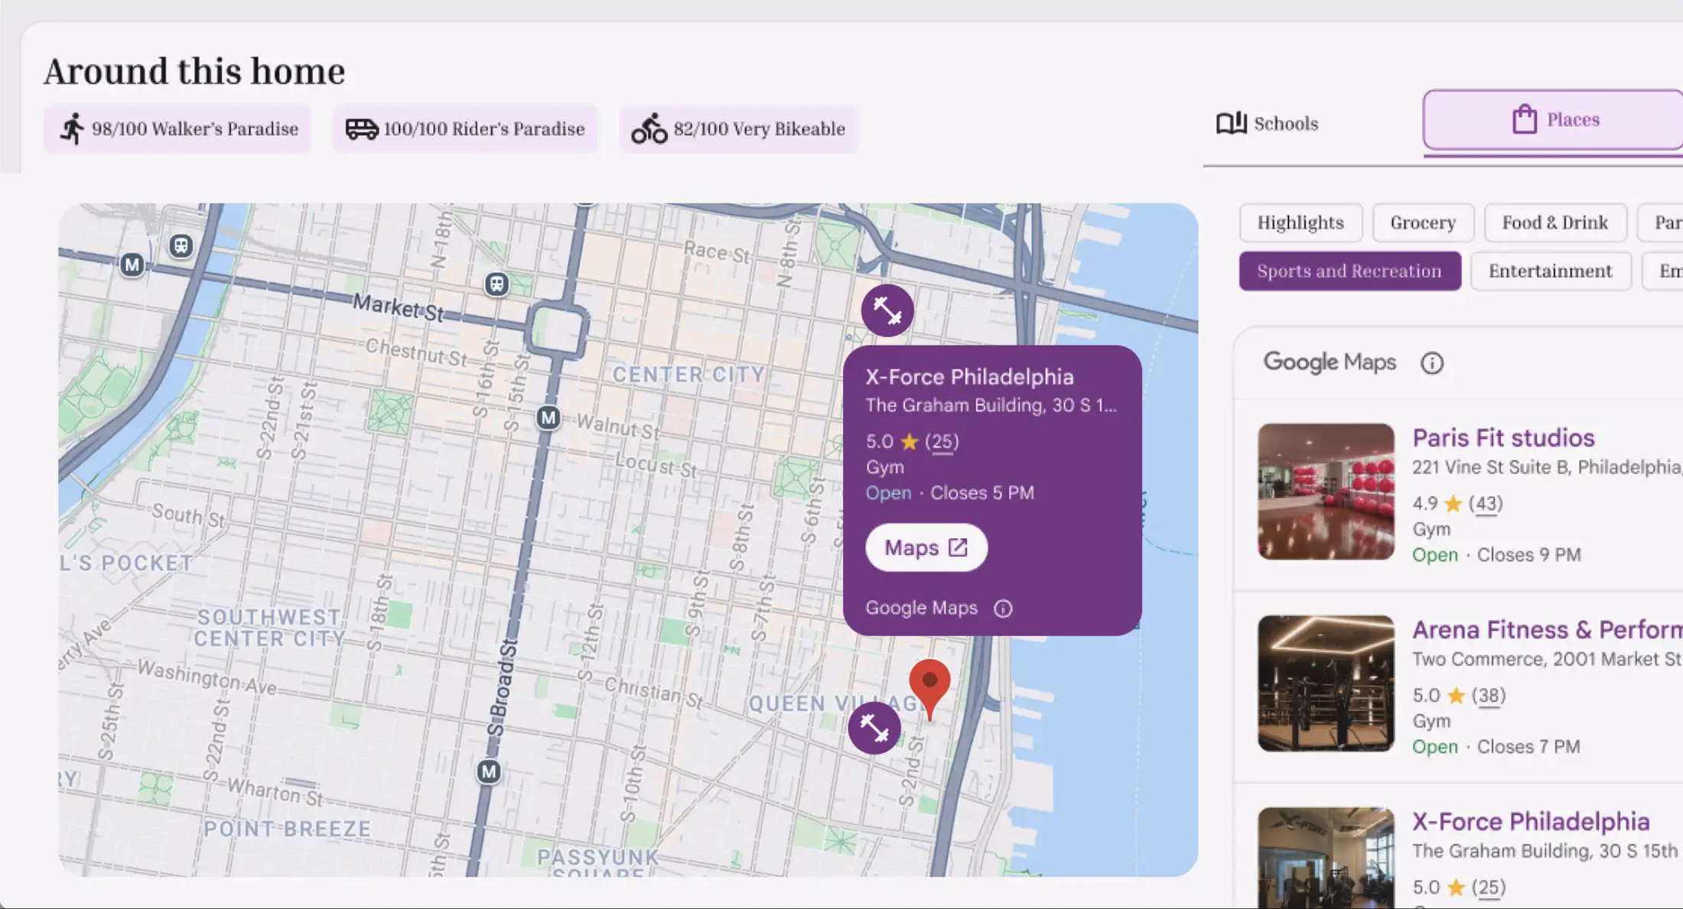Click the metro M icon near Walnut St
Image resolution: width=1683 pixels, height=909 pixels.
[x=548, y=417]
